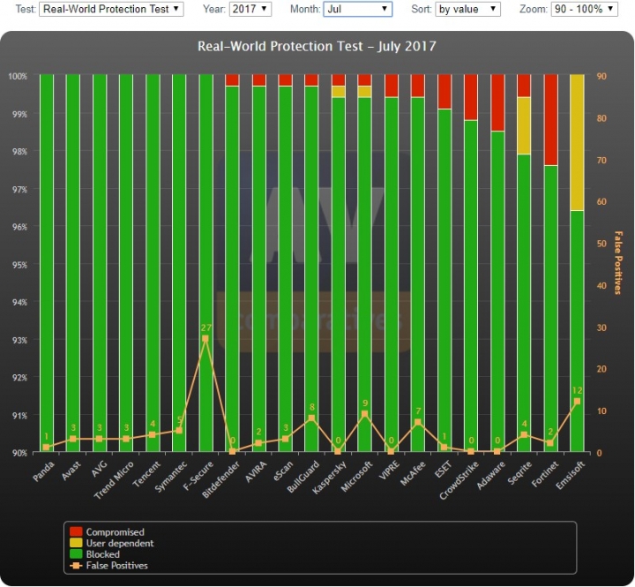
Task: Click the Avast green bar
Action: point(73,263)
